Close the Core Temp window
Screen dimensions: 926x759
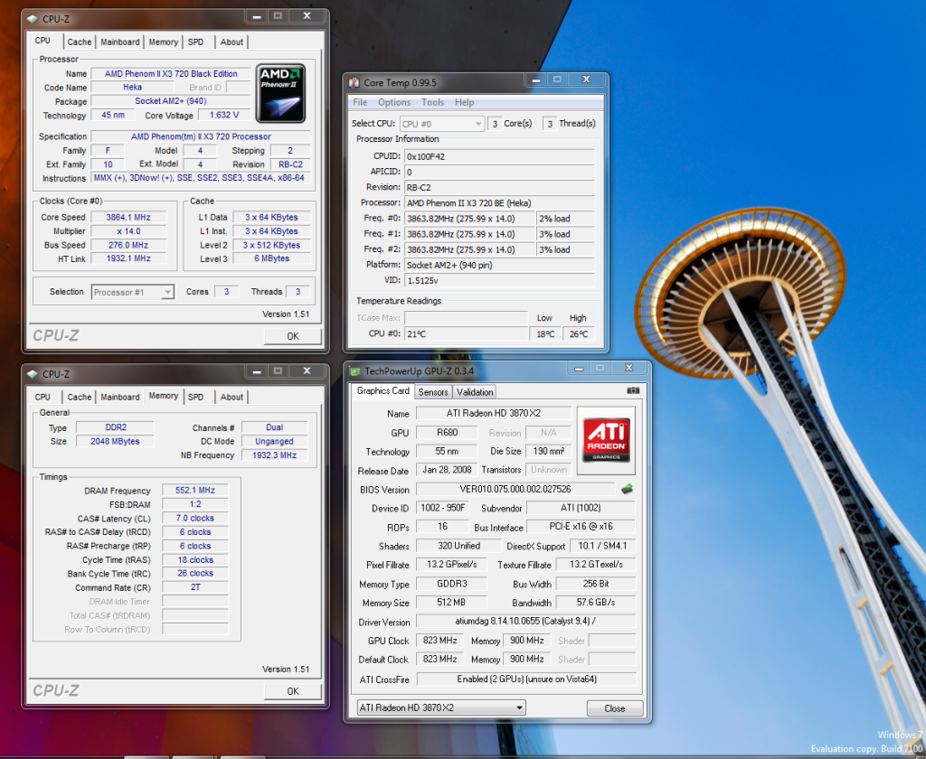click(x=586, y=80)
